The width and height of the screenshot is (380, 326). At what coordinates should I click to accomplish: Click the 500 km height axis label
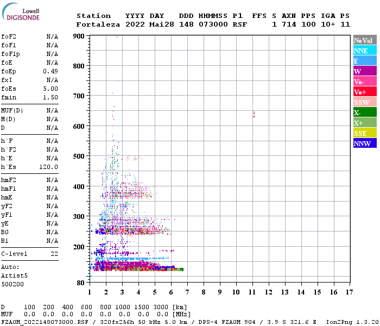tap(79, 156)
